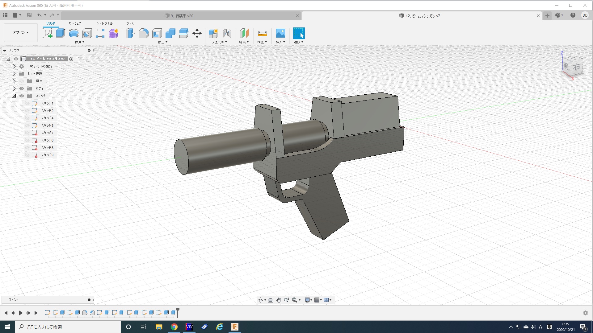
Task: Click the Create Sketch tool icon
Action: [47, 33]
